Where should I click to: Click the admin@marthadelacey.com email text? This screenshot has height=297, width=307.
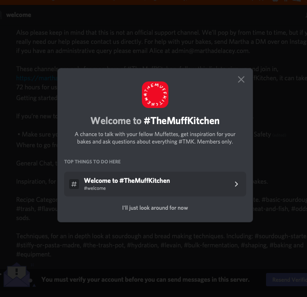coord(210,51)
